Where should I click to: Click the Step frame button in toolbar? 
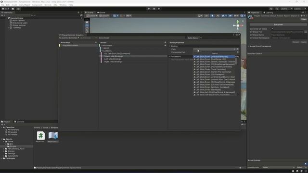159,9
